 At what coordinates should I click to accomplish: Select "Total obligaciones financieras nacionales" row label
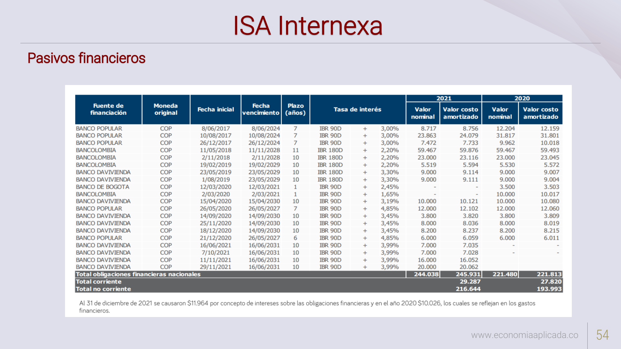tap(138, 274)
